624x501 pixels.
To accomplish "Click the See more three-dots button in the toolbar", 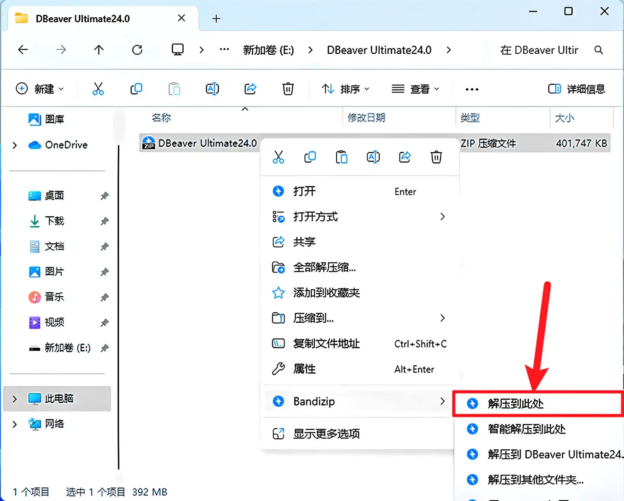I will point(472,89).
